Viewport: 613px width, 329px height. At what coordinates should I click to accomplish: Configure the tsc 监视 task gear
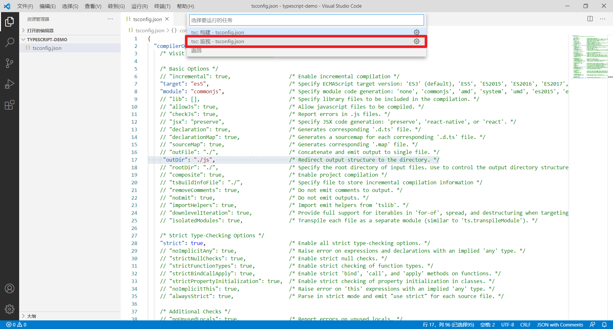click(417, 41)
